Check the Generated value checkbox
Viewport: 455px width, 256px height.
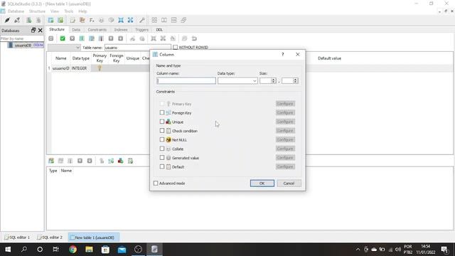(162, 158)
